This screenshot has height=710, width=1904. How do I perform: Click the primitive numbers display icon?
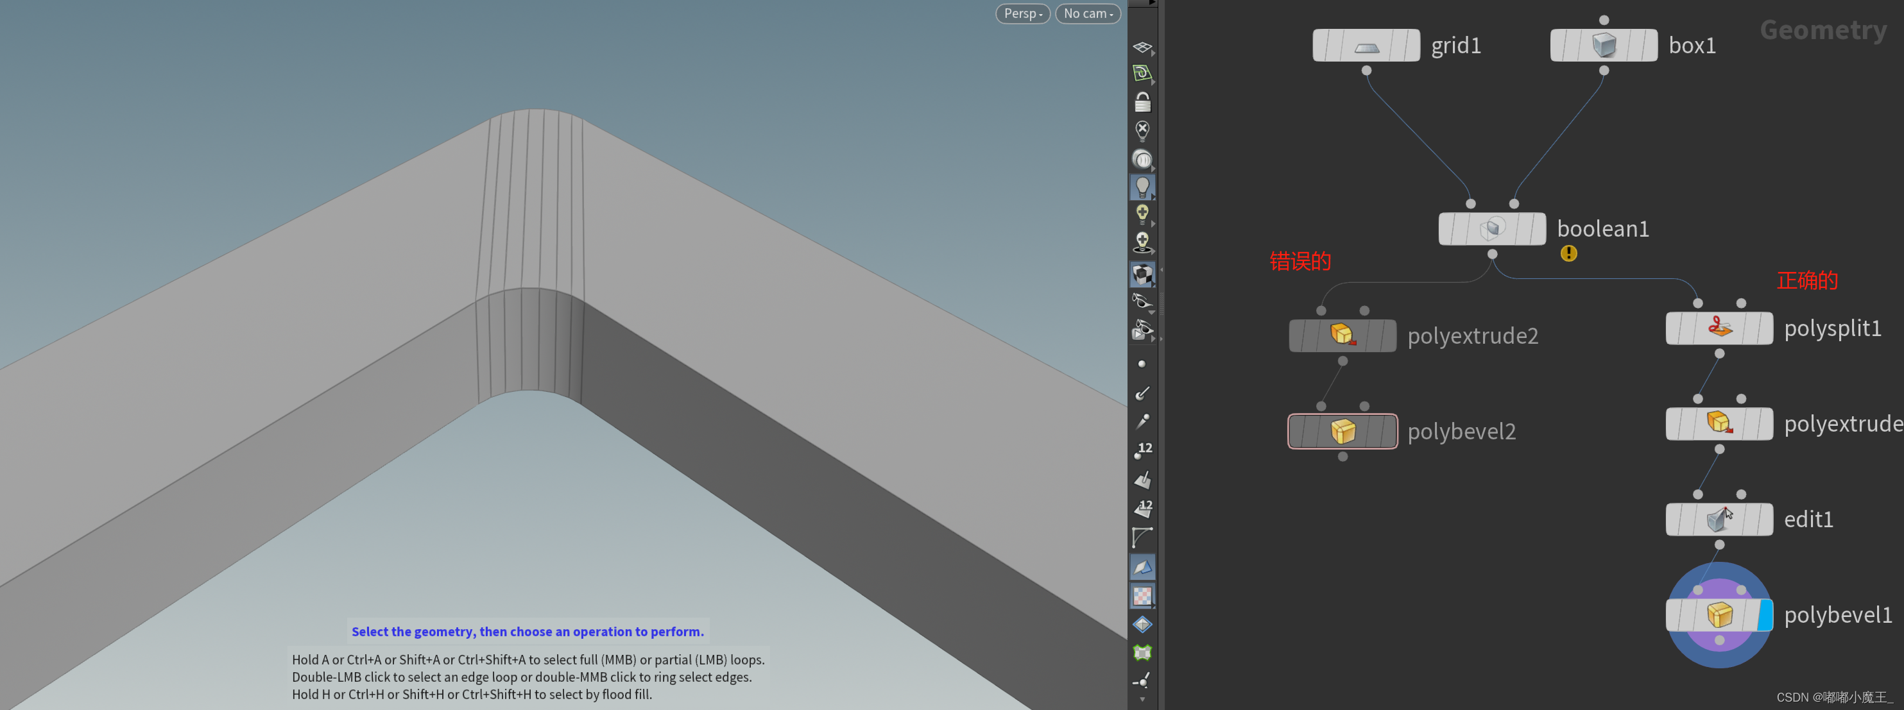click(x=1142, y=509)
